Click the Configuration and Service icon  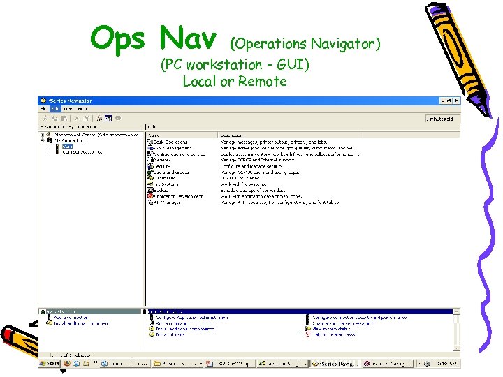click(150, 154)
